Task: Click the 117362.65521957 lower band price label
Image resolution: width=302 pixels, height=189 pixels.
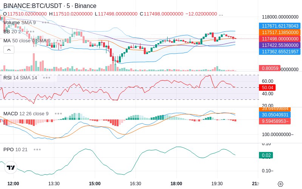Action: 280,51
